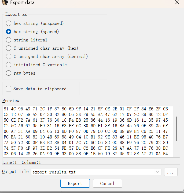The width and height of the screenshot is (184, 193).
Task: Choose C unsigned char array (decimal)
Action: pyautogui.click(x=9, y=57)
